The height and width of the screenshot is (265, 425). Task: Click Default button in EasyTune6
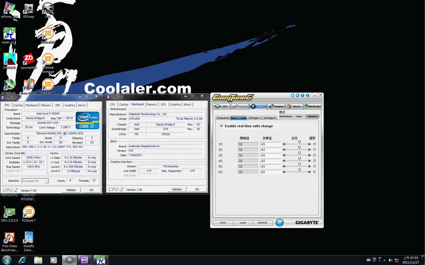point(263,223)
